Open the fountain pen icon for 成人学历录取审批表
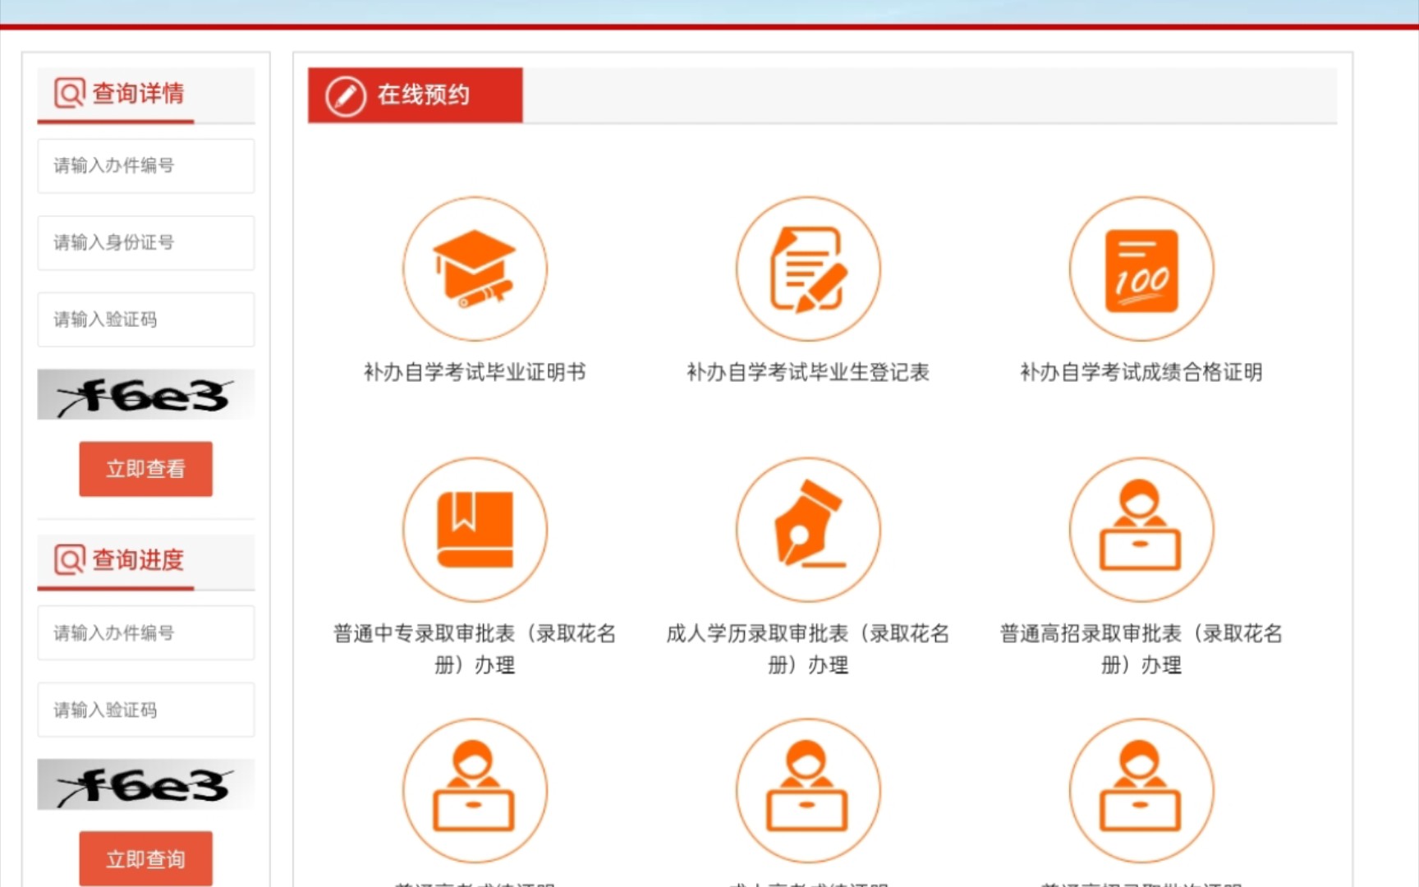The height and width of the screenshot is (887, 1419). (808, 530)
